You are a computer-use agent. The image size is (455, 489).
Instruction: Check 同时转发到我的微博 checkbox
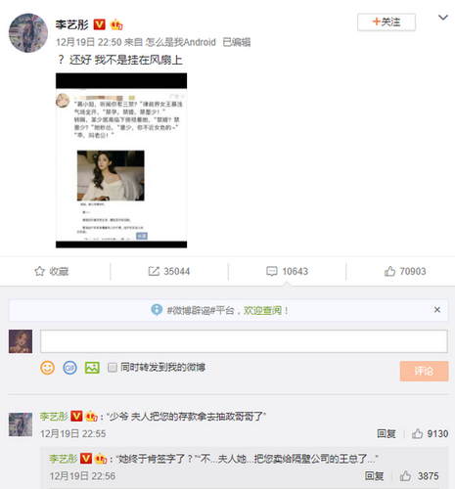113,368
